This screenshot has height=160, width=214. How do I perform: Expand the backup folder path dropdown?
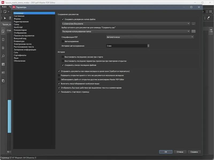(126, 24)
